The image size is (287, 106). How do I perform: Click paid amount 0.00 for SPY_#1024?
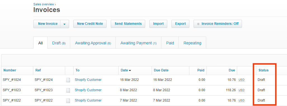(202, 80)
